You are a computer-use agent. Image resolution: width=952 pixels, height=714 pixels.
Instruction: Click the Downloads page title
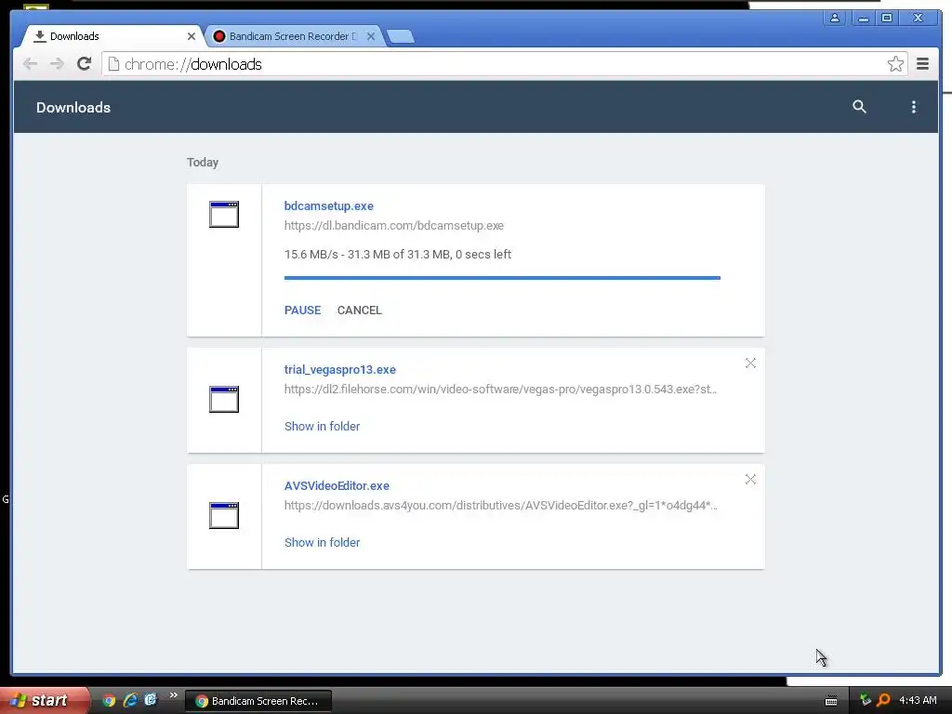pyautogui.click(x=73, y=108)
